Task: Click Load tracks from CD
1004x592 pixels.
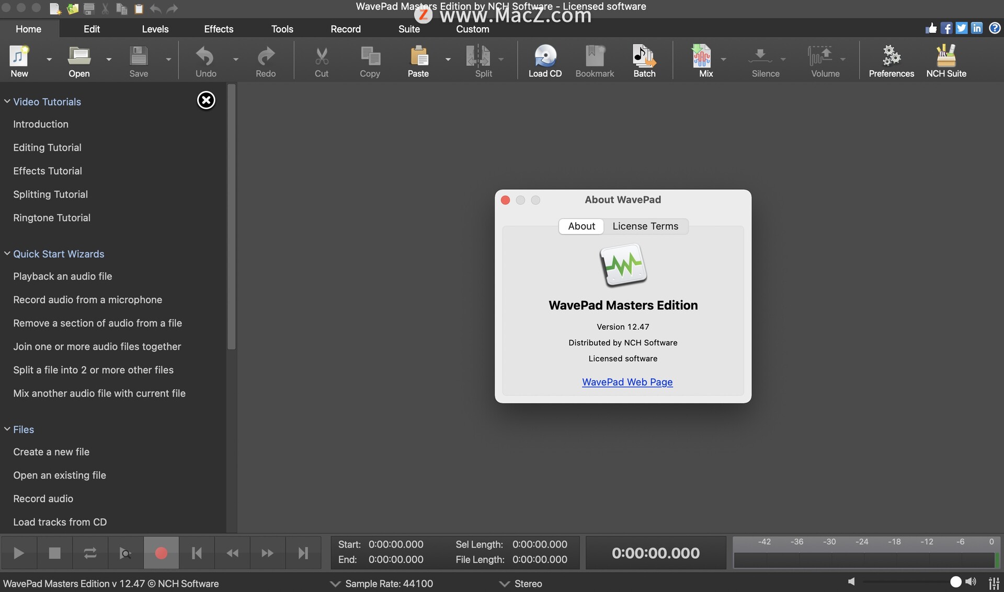Action: click(60, 522)
